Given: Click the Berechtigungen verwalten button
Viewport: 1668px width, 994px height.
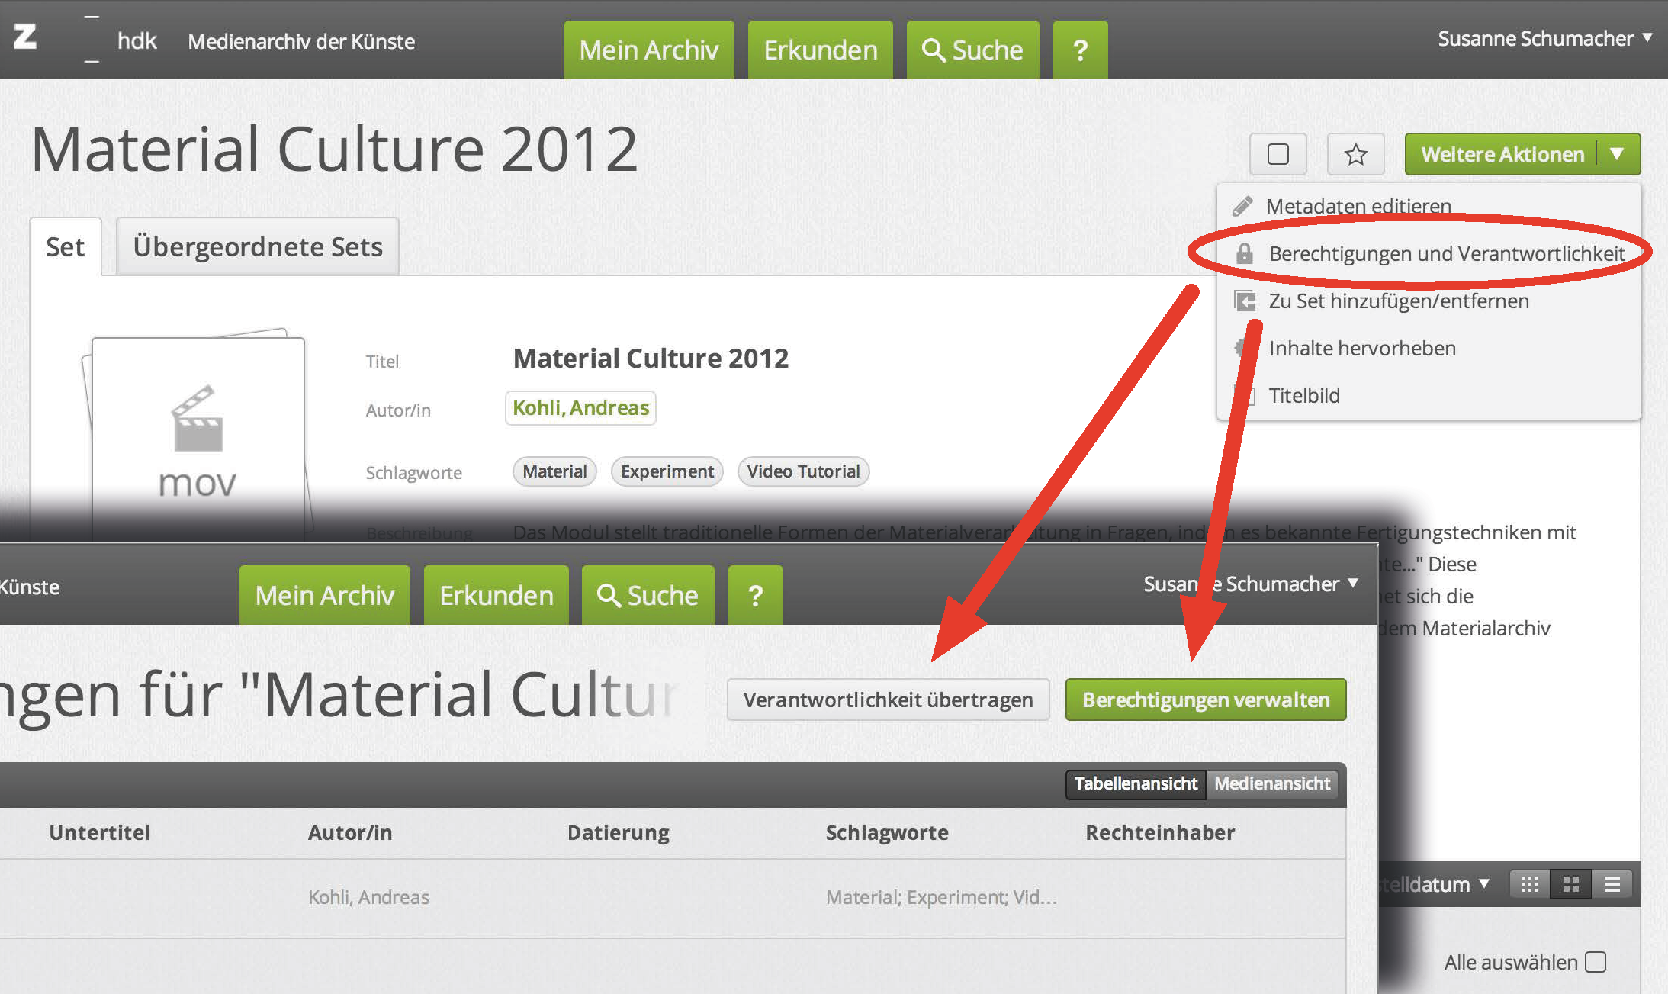Looking at the screenshot, I should (x=1205, y=700).
